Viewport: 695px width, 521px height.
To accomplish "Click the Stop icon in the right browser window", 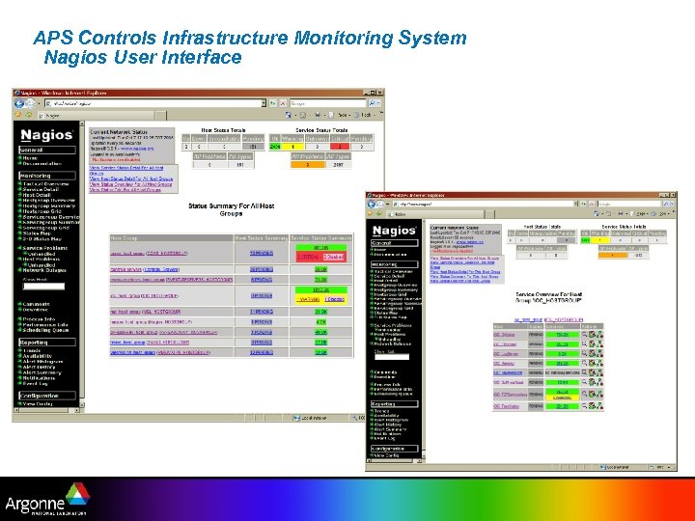I will point(592,204).
